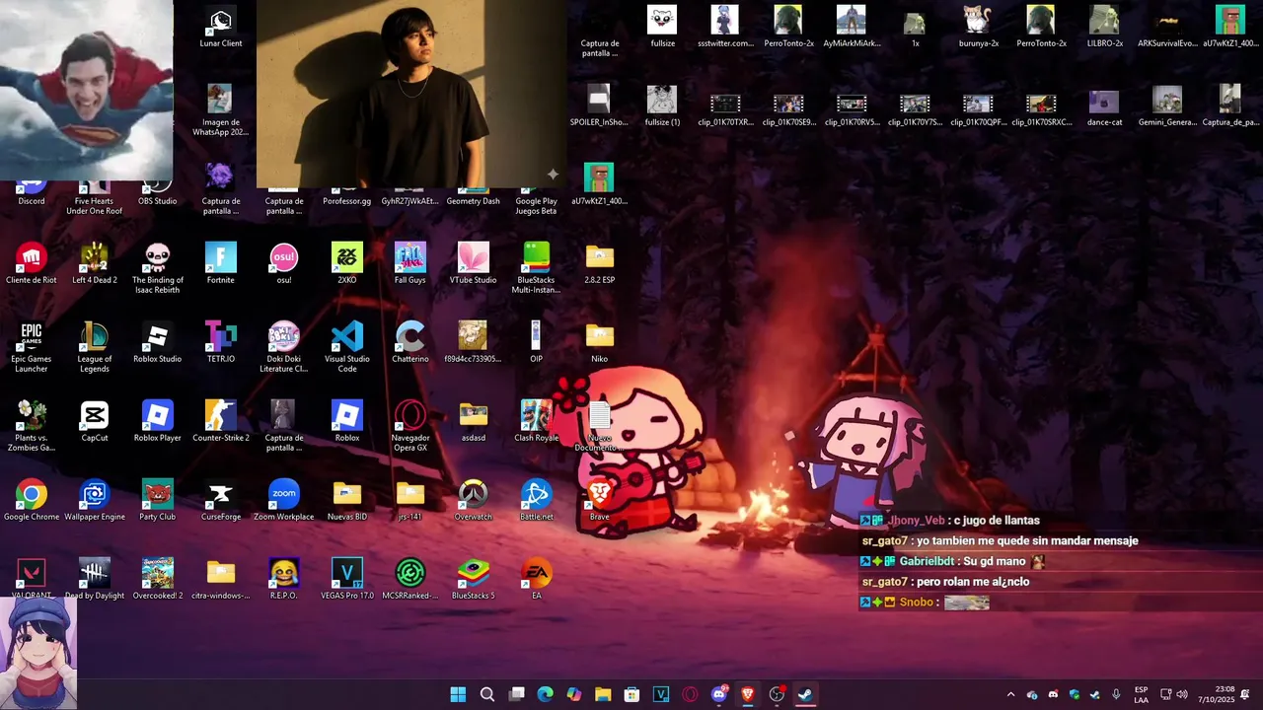This screenshot has height=710, width=1263.
Task: Launch TETR.IO from the desktop
Action: point(221,343)
